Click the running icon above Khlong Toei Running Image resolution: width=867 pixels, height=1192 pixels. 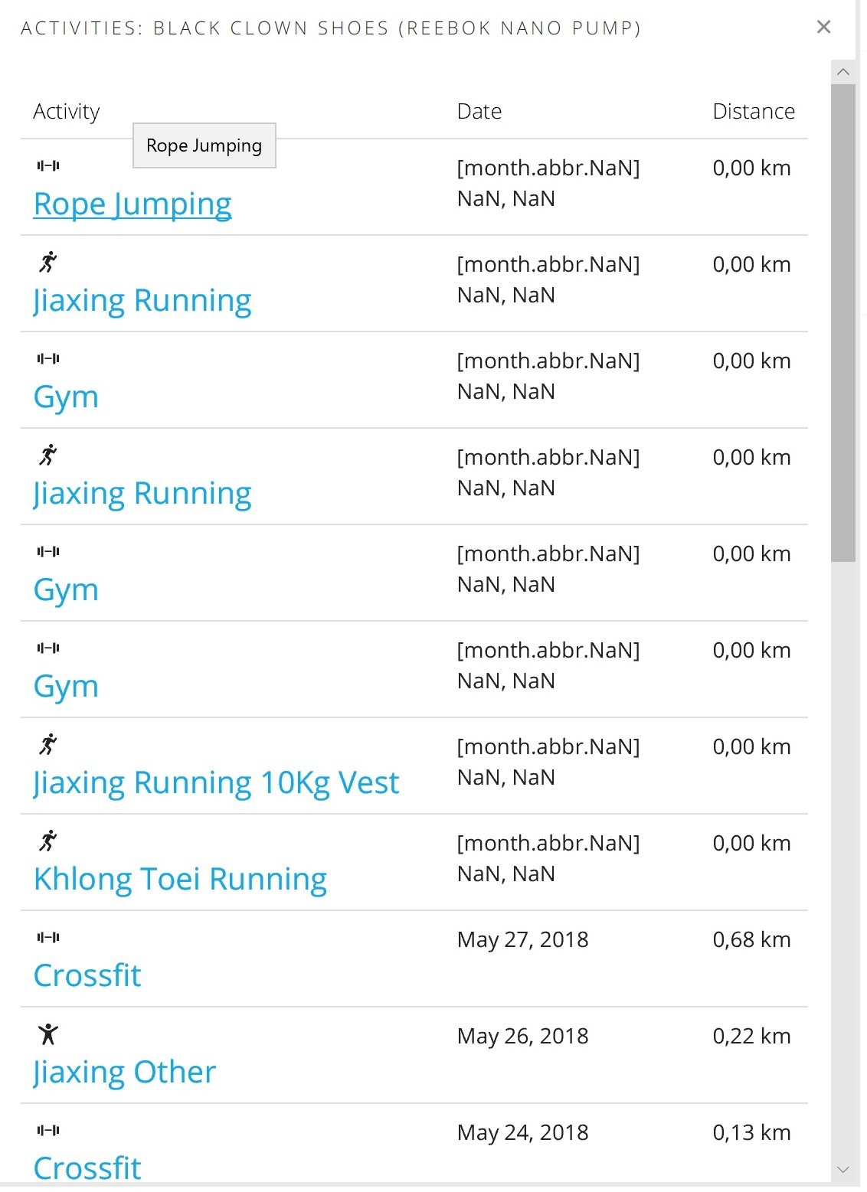click(47, 841)
